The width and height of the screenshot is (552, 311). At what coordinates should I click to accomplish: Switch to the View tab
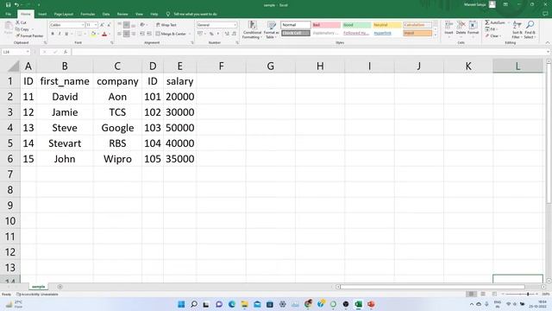139,14
